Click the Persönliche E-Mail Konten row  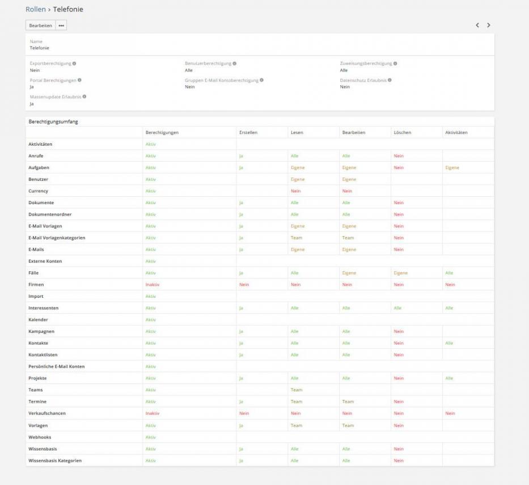click(x=56, y=366)
